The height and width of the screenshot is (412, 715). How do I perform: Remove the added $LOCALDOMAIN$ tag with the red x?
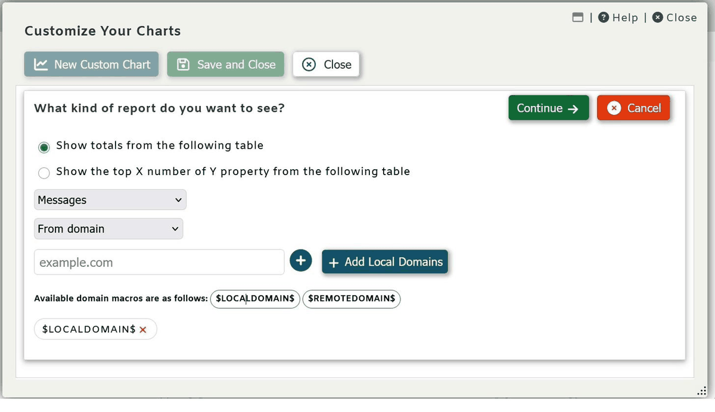coord(143,330)
